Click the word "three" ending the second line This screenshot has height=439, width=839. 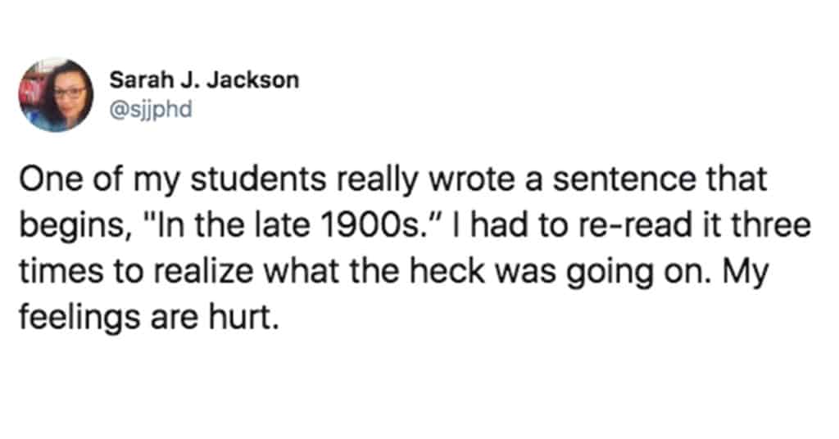coord(770,225)
